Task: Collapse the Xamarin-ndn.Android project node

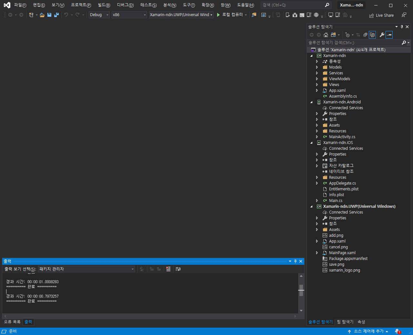Action: point(311,102)
